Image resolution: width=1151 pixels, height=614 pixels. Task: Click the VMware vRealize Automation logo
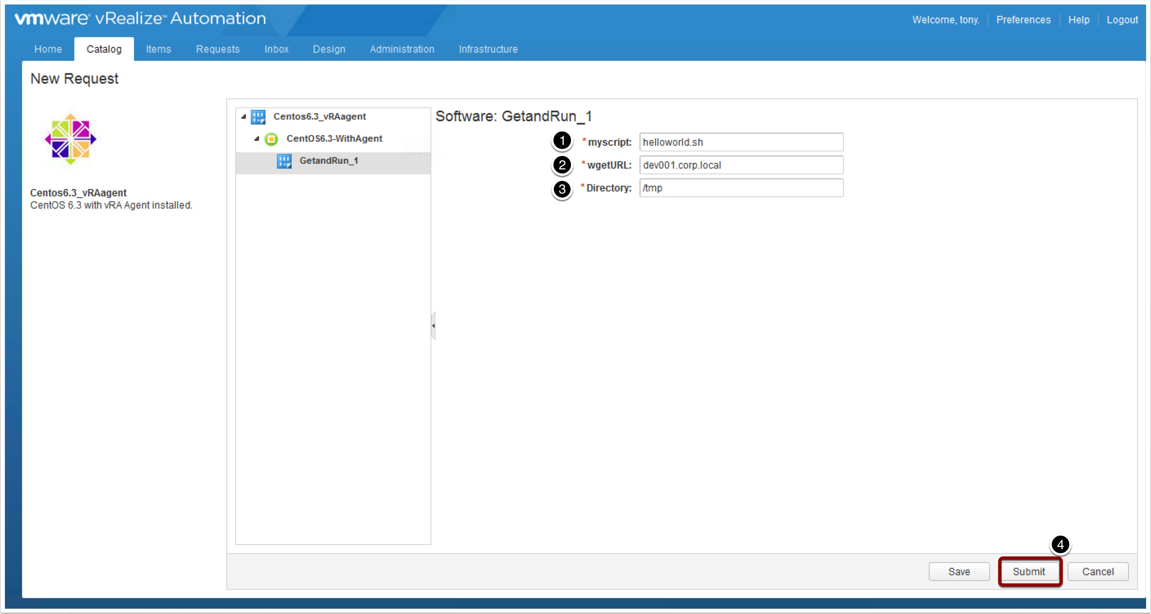[x=140, y=19]
